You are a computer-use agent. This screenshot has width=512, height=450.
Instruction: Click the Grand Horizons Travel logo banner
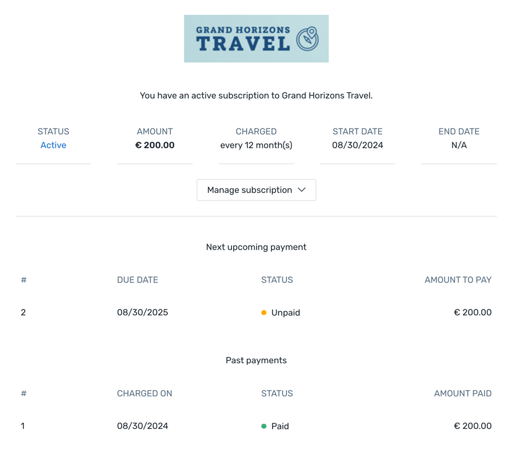pos(256,39)
